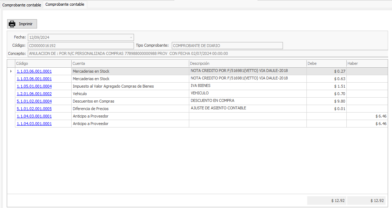Sort by the Debe column header

pos(326,63)
